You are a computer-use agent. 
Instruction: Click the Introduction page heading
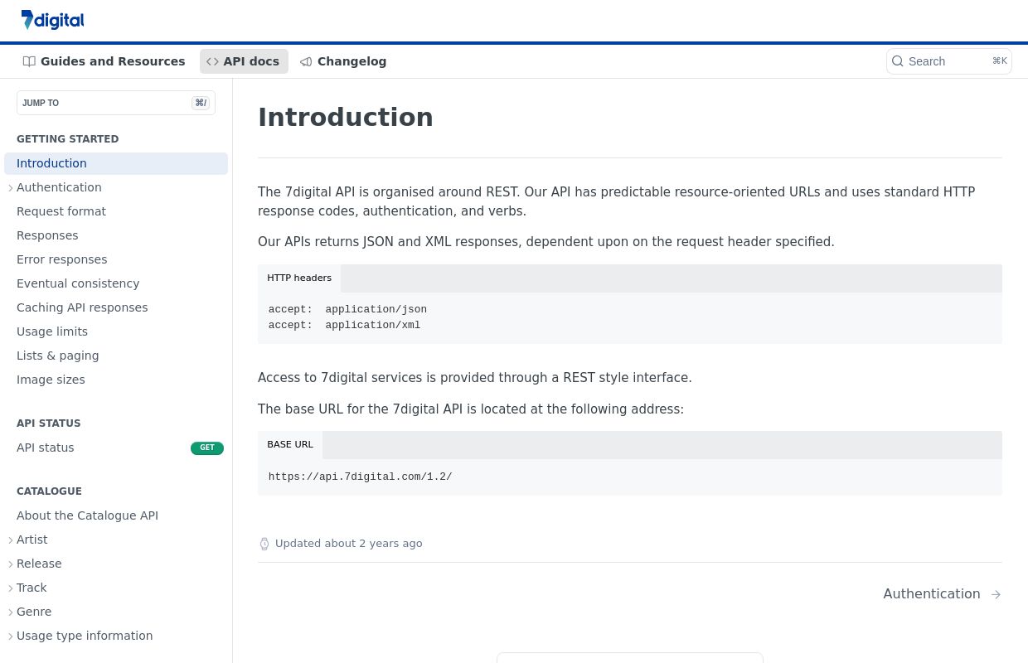click(x=346, y=118)
